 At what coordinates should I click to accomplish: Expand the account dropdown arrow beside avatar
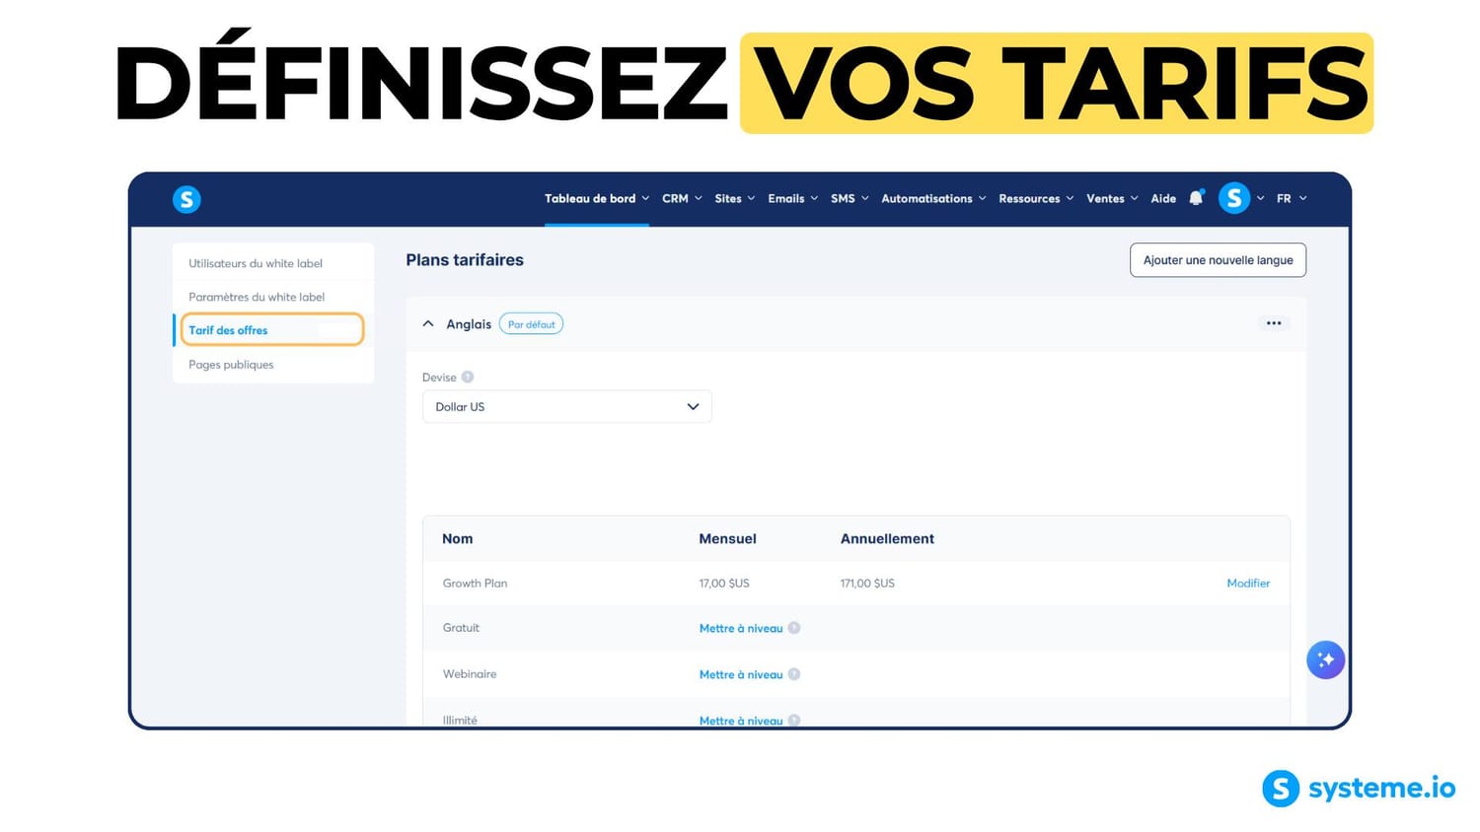click(1260, 198)
